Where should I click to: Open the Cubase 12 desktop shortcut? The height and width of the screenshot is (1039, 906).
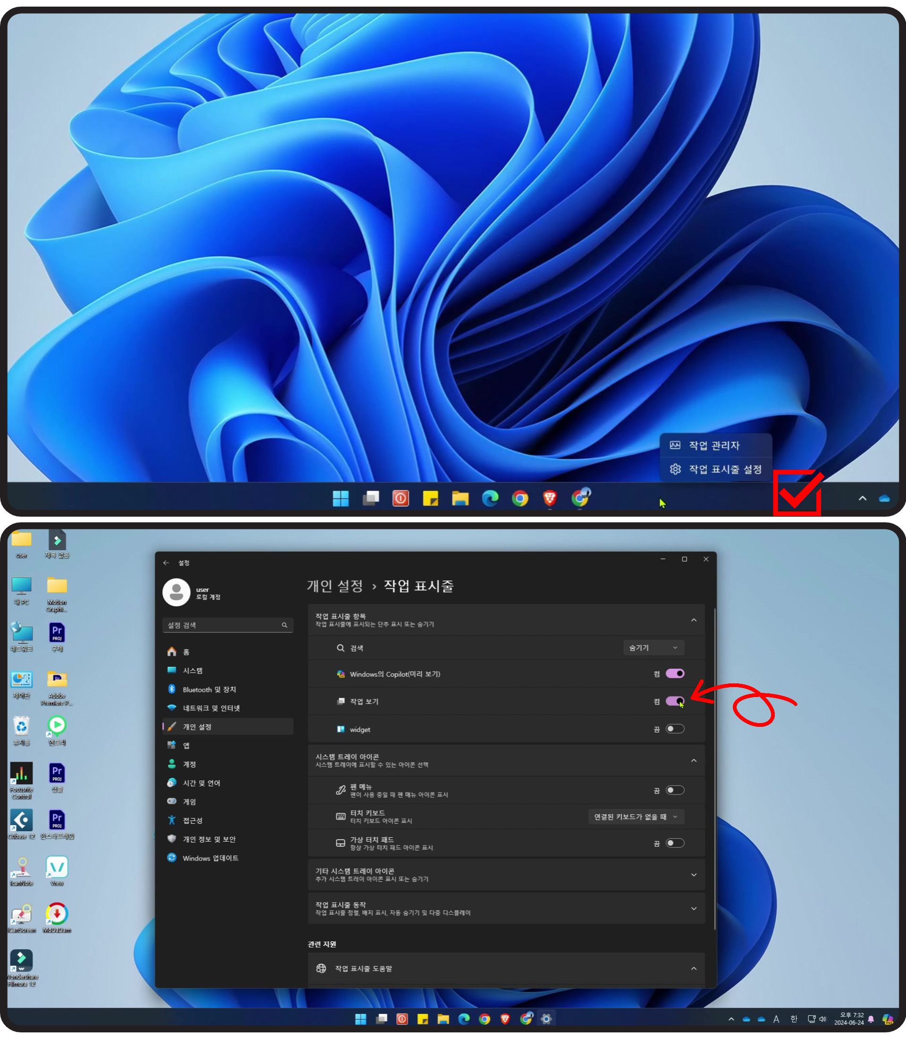22,820
